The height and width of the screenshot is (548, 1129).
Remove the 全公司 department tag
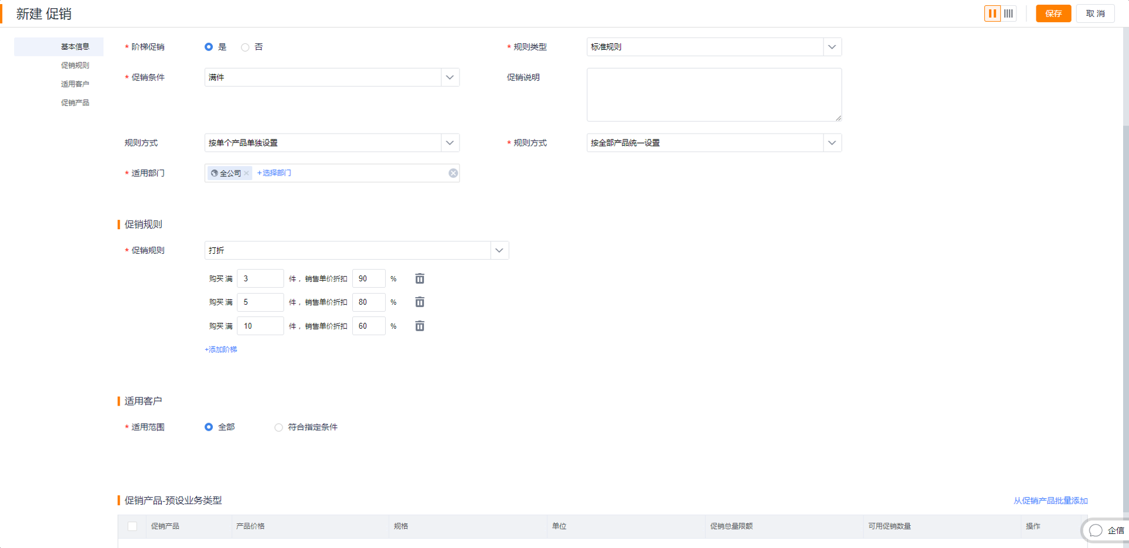click(247, 173)
